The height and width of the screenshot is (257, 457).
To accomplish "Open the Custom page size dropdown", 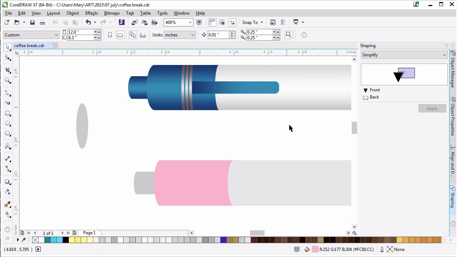I will pos(56,35).
